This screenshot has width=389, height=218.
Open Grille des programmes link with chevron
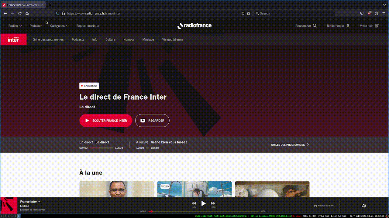290,145
